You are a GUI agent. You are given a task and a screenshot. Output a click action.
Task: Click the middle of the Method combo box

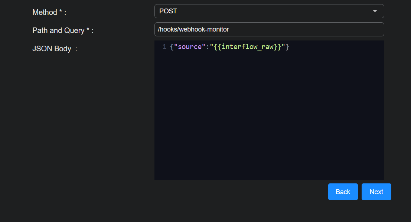pyautogui.click(x=269, y=11)
